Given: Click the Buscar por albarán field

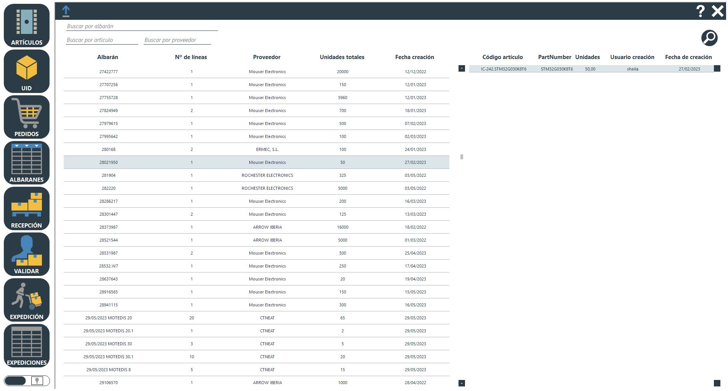Looking at the screenshot, I should point(141,26).
